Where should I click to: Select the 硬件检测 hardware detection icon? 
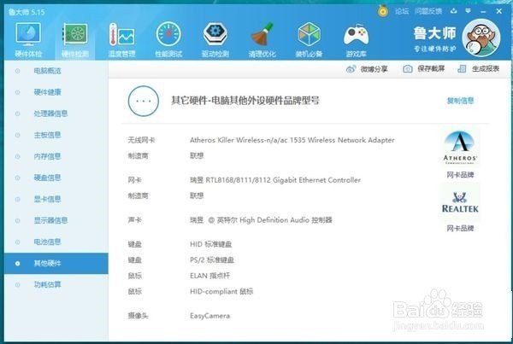75,34
